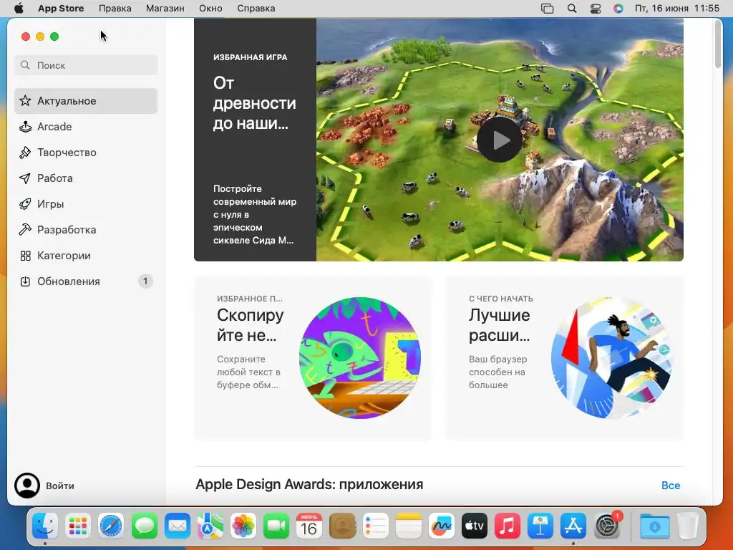Select Актуальное in the sidebar
Viewport: 733px width, 550px height.
coord(86,101)
